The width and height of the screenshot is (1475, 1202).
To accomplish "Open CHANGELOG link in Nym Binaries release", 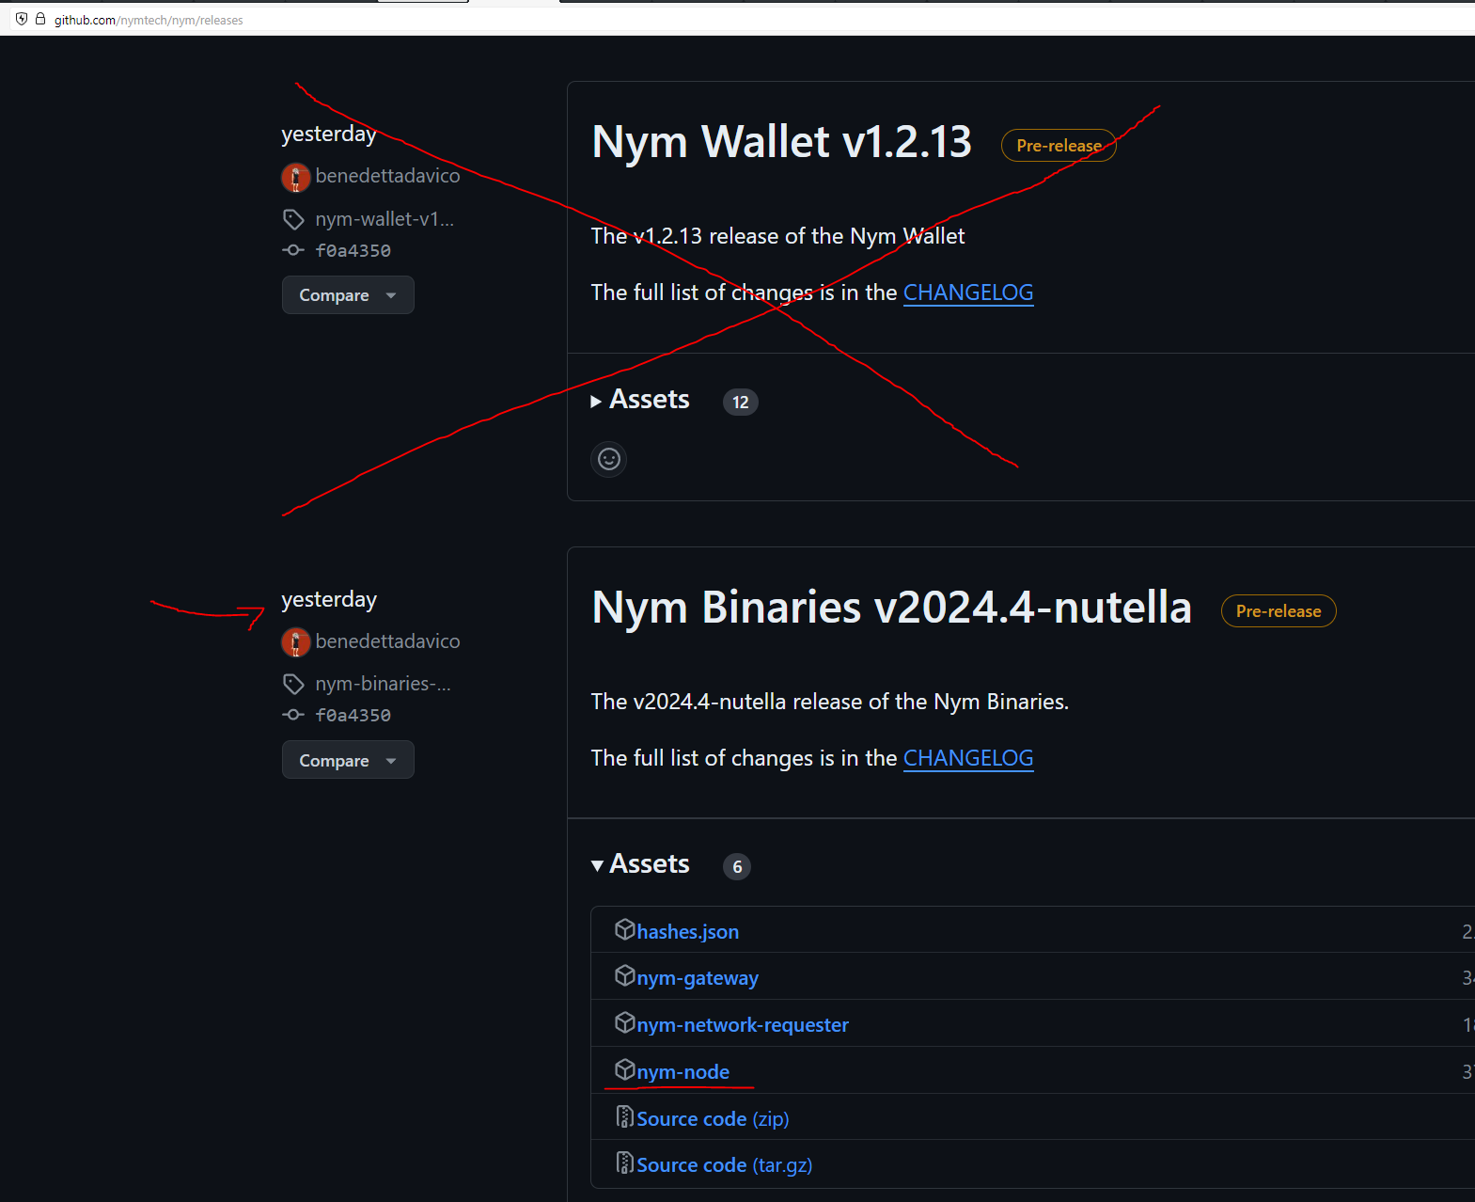I will click(x=968, y=758).
